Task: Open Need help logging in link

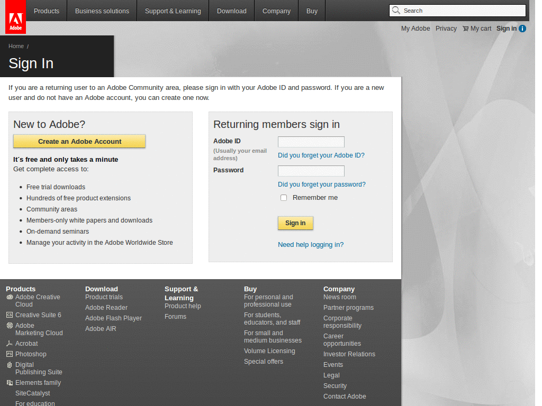Action: pos(311,244)
